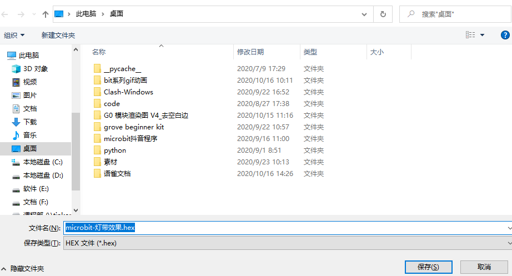Click 桌面 in the address path
The height and width of the screenshot is (276, 512).
[117, 14]
